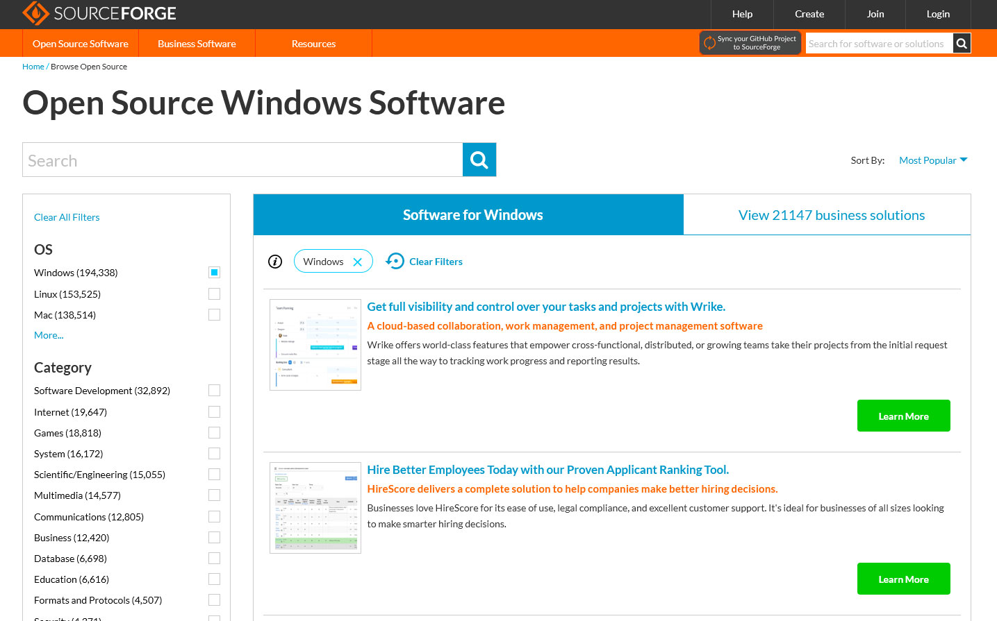Open the Business Software menu

pyautogui.click(x=197, y=44)
